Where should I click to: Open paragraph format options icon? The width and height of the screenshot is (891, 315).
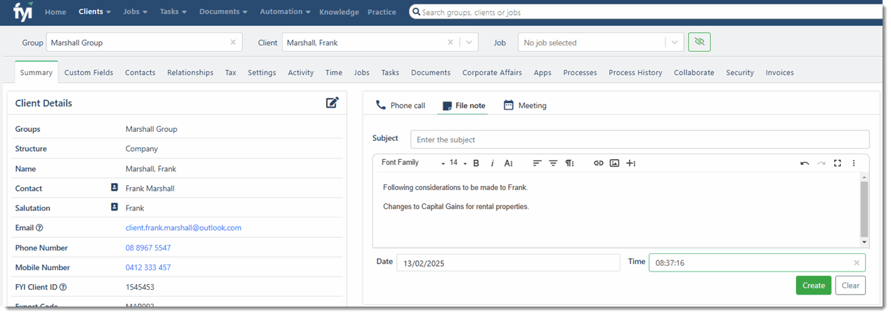click(570, 163)
